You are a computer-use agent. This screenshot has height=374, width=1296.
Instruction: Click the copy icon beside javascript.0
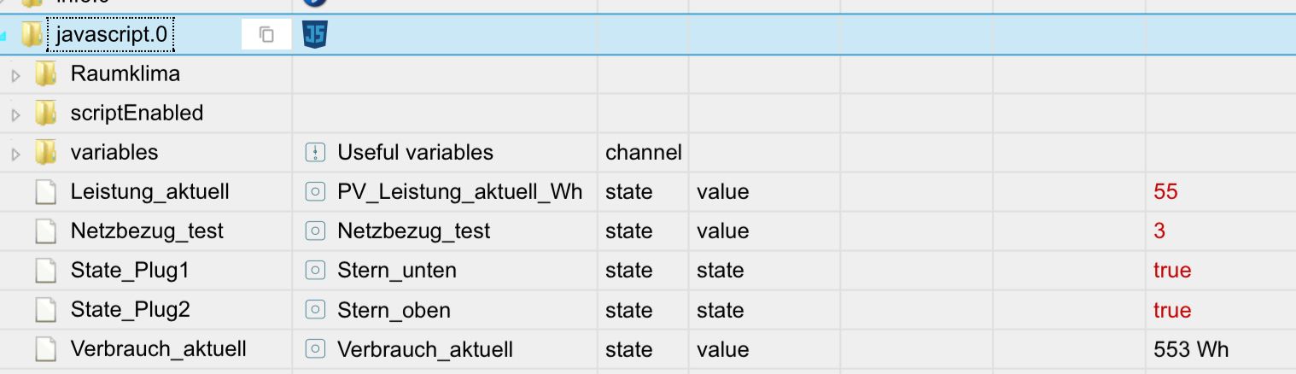266,35
